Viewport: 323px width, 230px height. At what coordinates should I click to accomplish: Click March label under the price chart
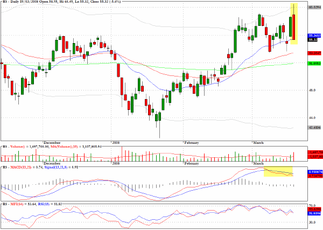click(x=258, y=143)
